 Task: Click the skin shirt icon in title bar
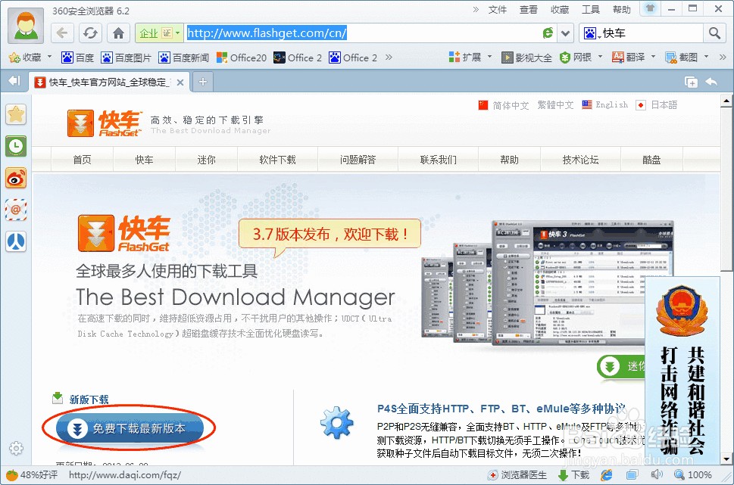tap(650, 8)
